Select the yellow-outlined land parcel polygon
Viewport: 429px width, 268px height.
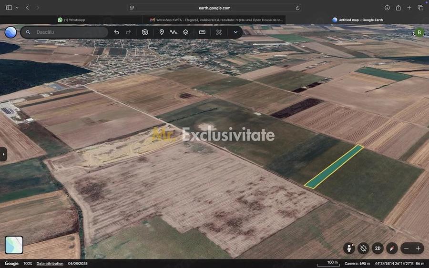[334, 167]
